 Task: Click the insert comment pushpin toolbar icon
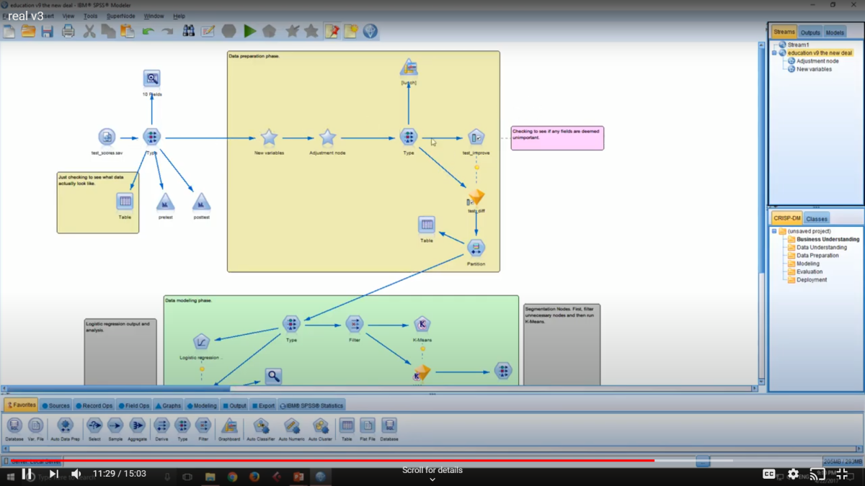[x=332, y=31]
